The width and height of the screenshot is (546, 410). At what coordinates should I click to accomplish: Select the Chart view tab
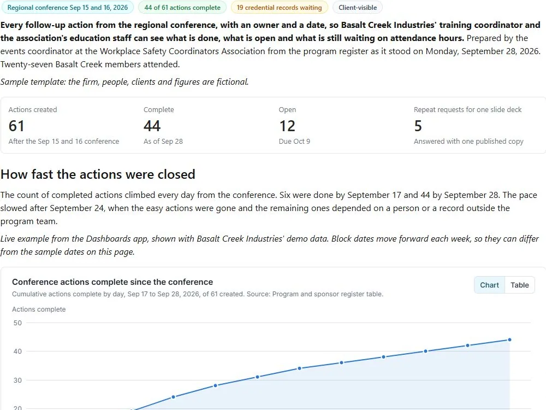click(x=489, y=285)
